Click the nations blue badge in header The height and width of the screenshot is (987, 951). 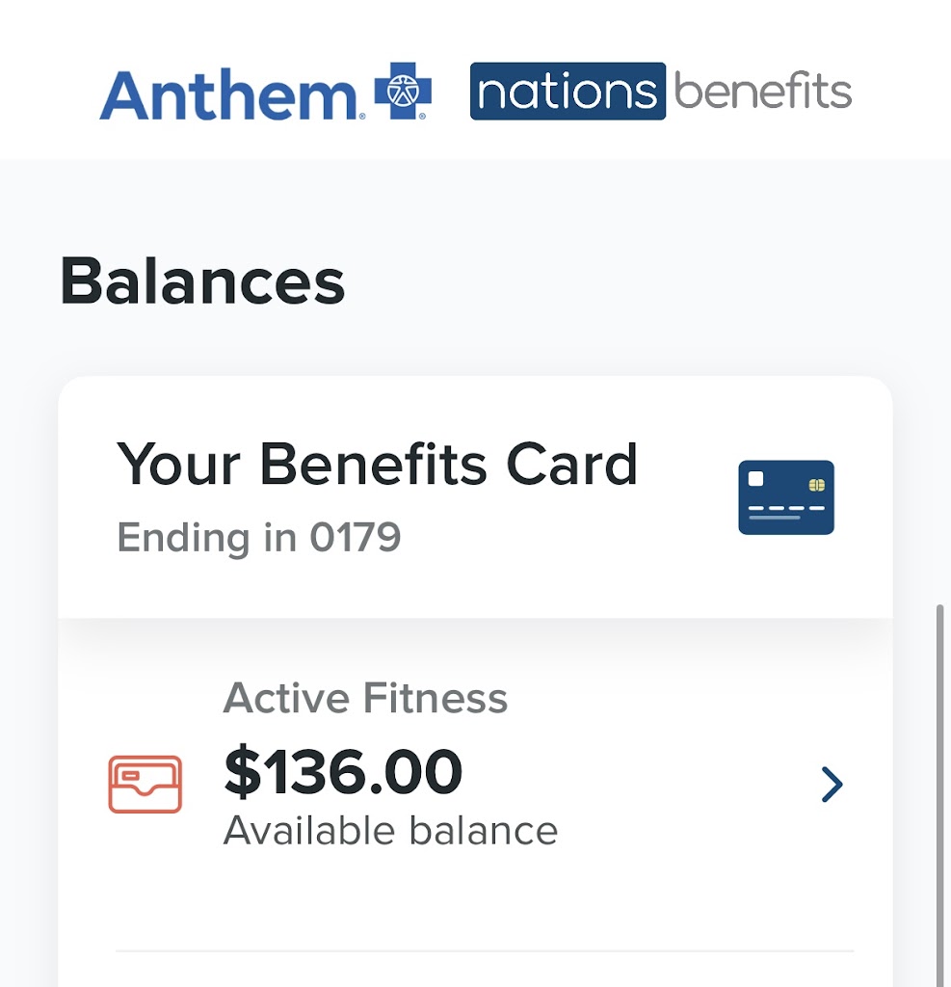click(x=568, y=92)
